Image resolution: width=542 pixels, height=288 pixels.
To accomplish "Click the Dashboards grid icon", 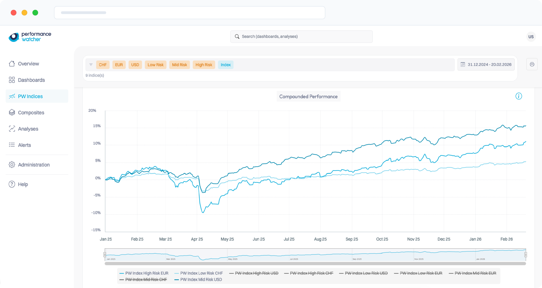I will click(x=12, y=80).
